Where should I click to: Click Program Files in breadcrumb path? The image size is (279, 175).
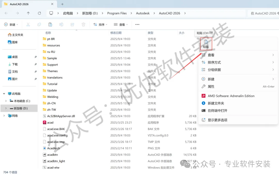117,13
